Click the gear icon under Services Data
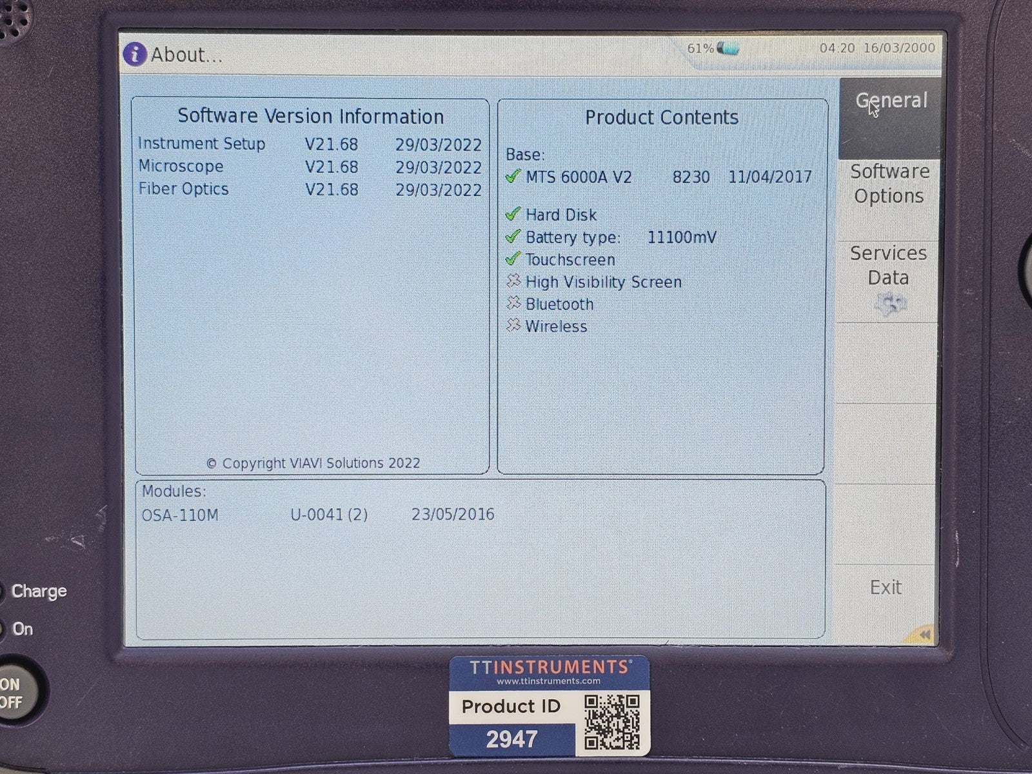1032x774 pixels. point(891,303)
